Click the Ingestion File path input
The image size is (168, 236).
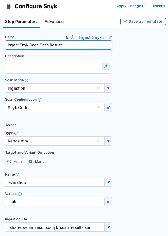pos(55,227)
